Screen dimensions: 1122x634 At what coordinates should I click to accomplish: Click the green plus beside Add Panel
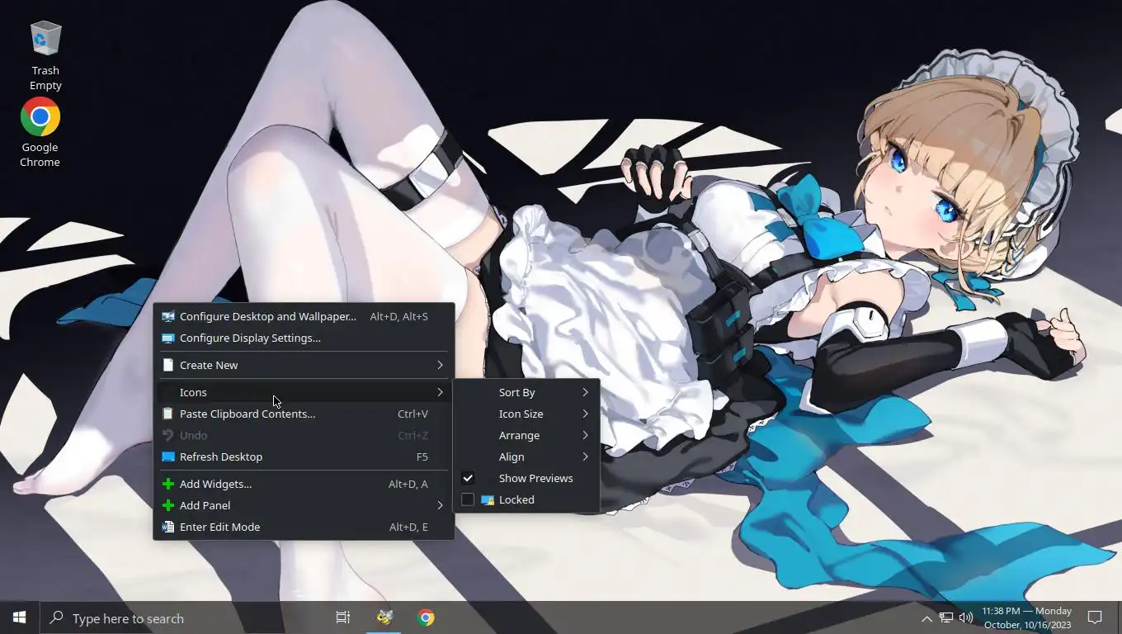pos(168,505)
